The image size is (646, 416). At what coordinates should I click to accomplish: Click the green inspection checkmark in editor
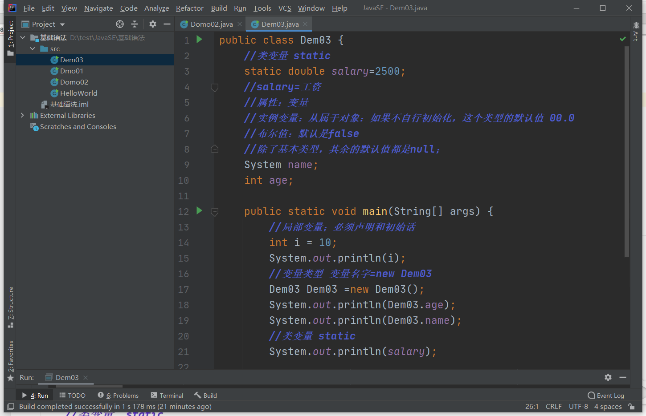pos(622,39)
